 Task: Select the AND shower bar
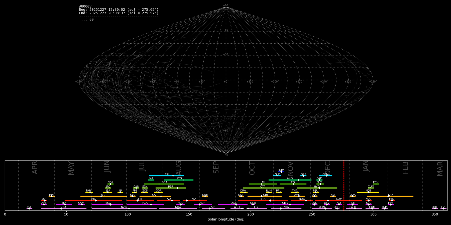click(290, 180)
